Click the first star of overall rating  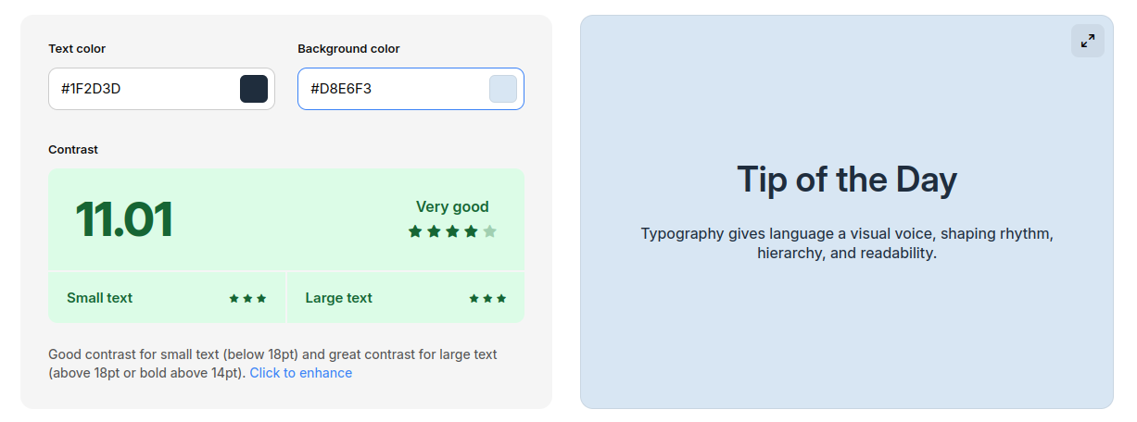[415, 231]
